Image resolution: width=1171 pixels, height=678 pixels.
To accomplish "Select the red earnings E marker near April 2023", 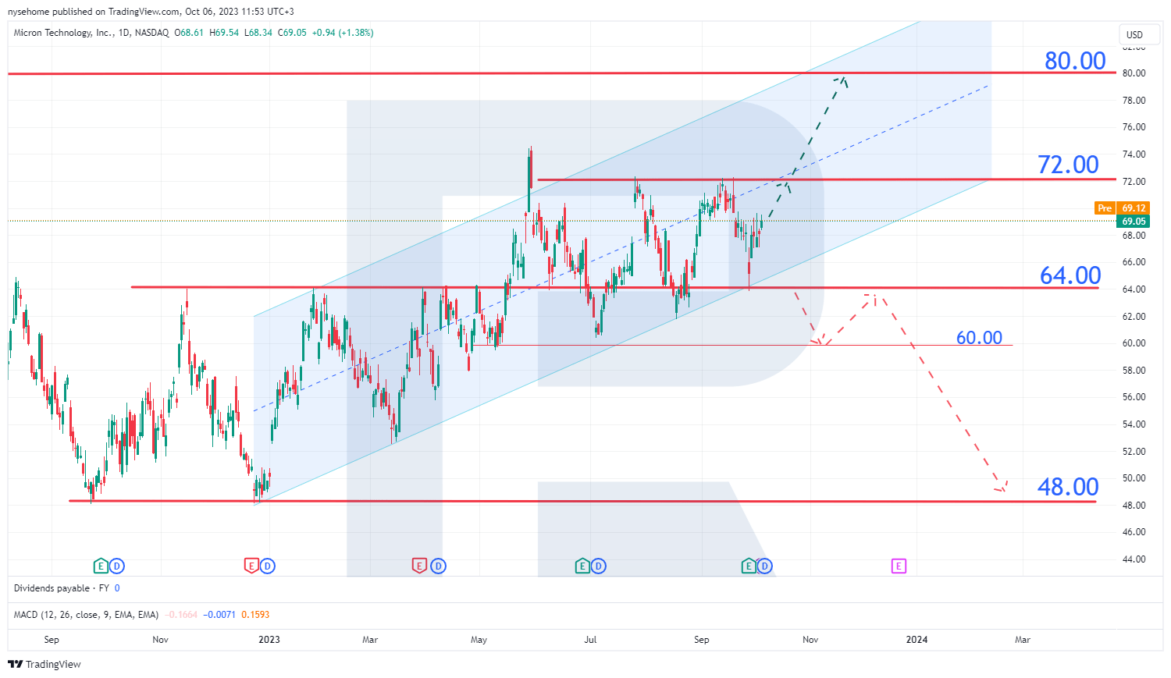I will pos(419,566).
